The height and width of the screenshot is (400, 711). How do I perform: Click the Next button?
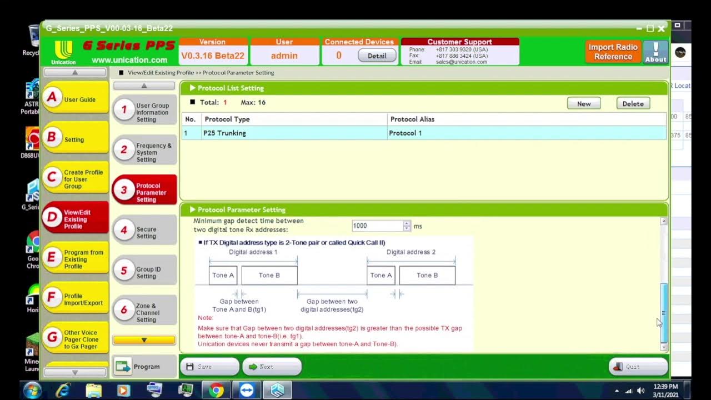point(272,367)
